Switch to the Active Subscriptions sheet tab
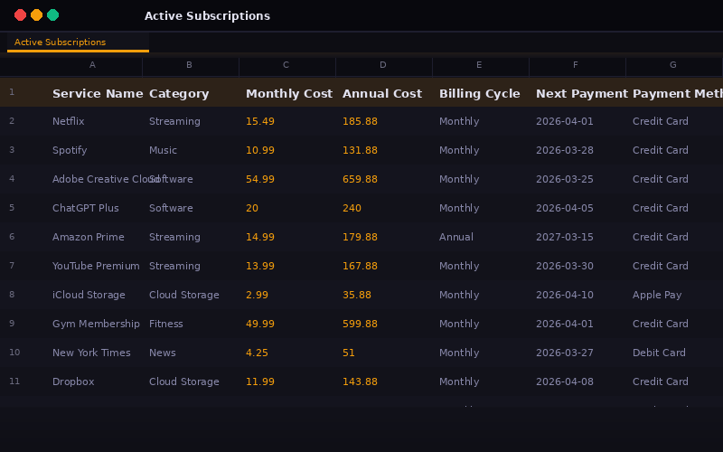This screenshot has width=723, height=452. tap(78, 42)
